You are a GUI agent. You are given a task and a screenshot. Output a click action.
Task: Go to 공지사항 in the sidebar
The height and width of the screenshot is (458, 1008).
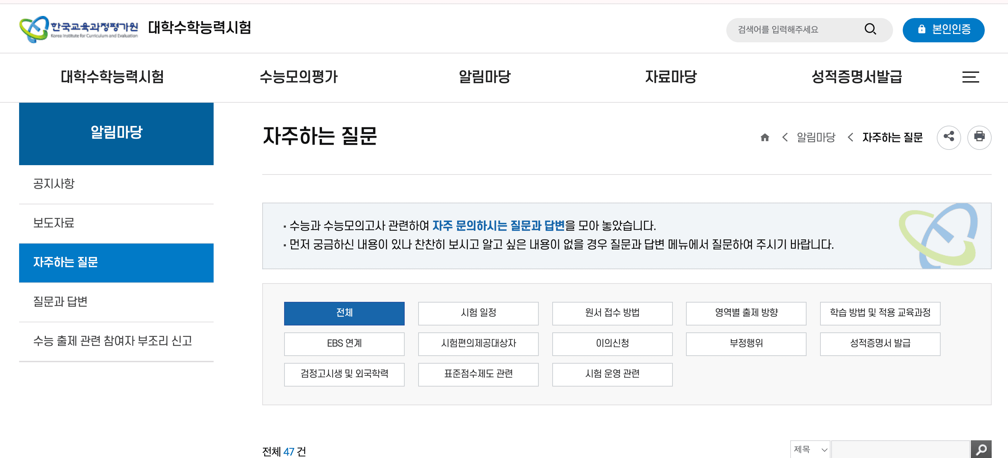54,184
